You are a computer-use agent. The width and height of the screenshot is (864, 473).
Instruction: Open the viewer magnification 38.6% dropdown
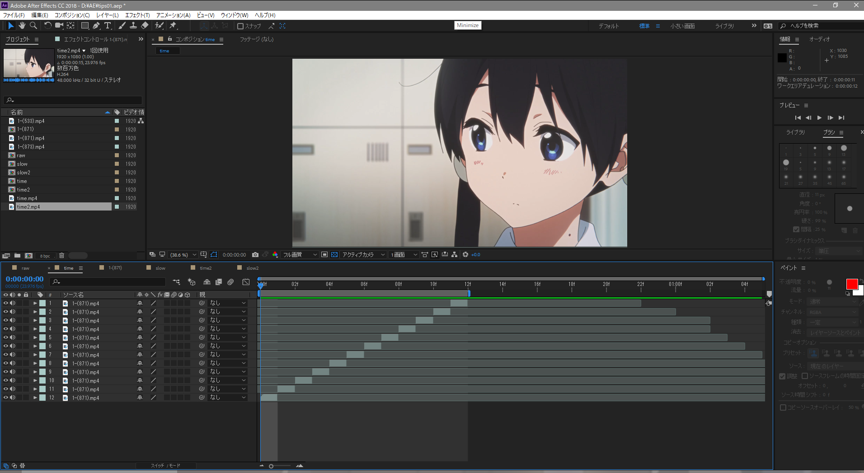[183, 255]
